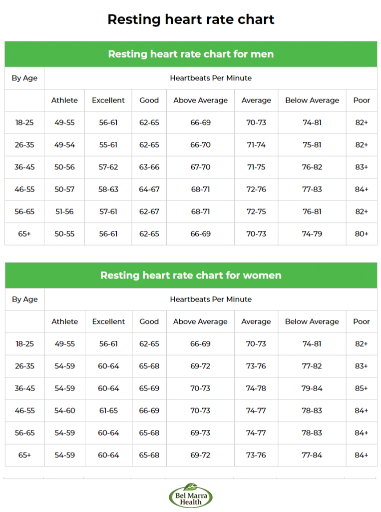Select the 18-25 age row in men's table
This screenshot has width=381, height=512.
point(24,122)
